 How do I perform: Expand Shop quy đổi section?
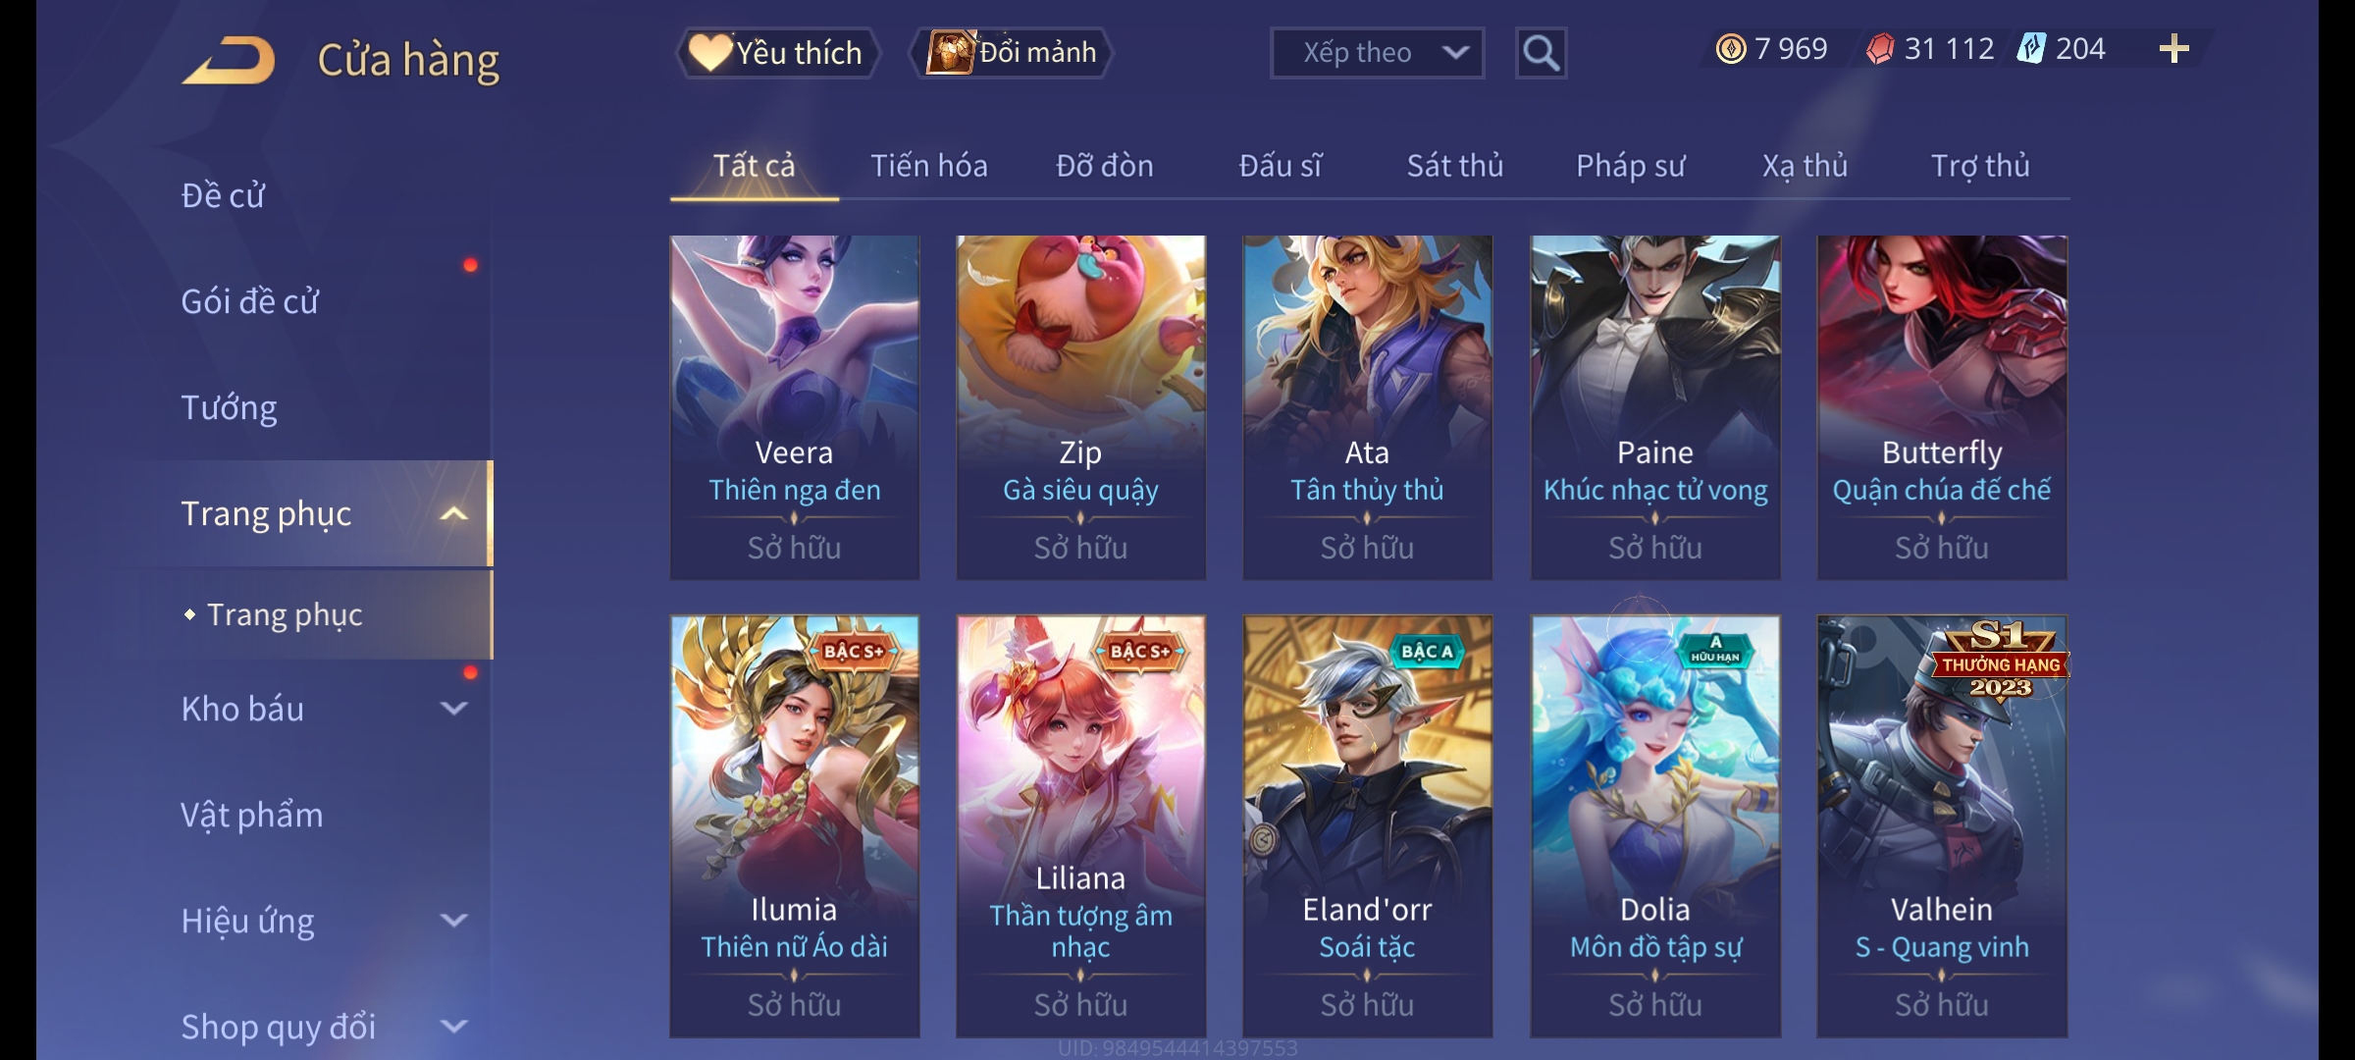453,1027
